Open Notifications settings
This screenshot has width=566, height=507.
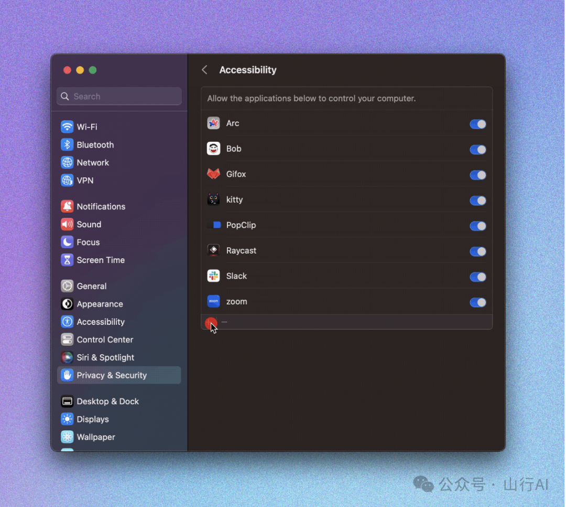(119, 206)
